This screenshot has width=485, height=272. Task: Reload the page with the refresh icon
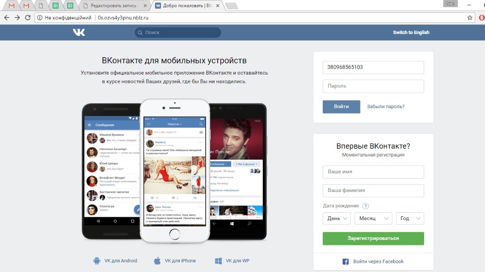(x=28, y=17)
